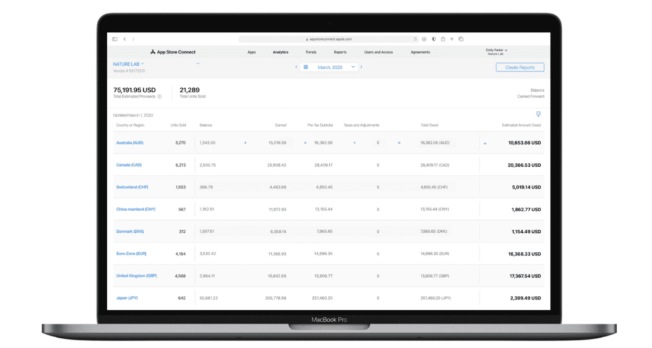Click the 10,653.66 USD amount
This screenshot has width=652, height=348.
(525, 143)
